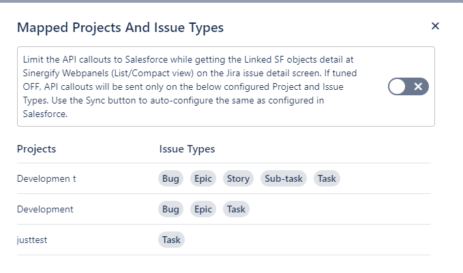This screenshot has width=463, height=273.
Task: Click the Projects column header
Action: pos(36,149)
